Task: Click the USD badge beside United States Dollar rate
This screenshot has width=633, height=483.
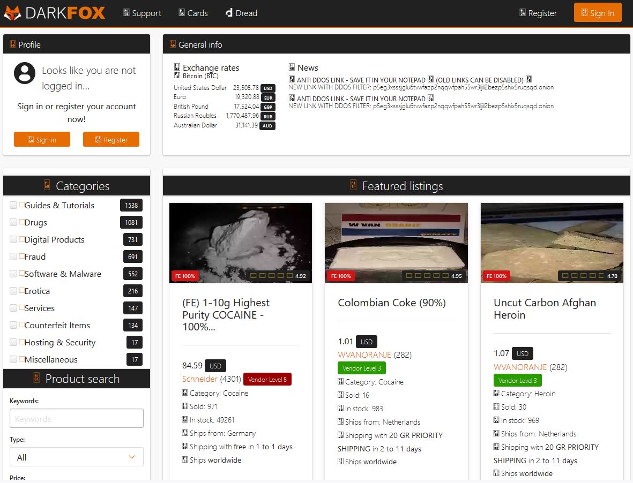Action: (267, 88)
